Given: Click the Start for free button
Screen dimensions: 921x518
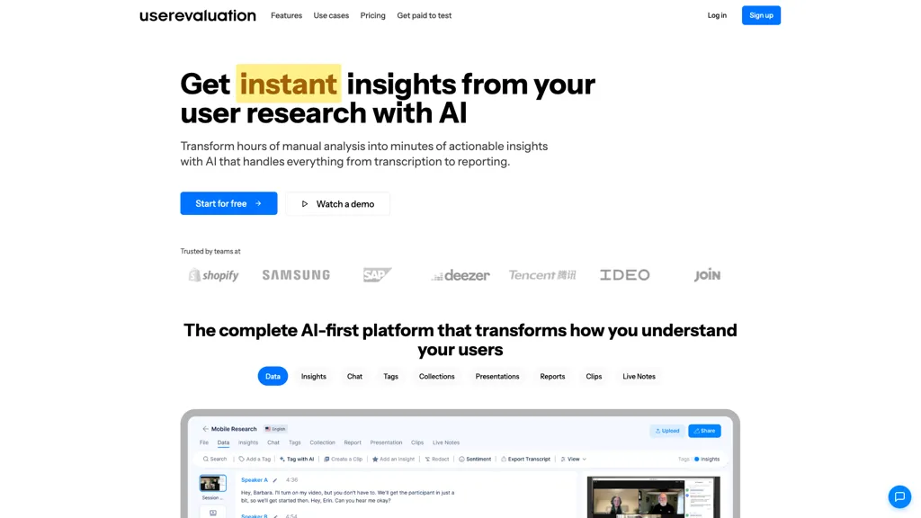Looking at the screenshot, I should 228,203.
